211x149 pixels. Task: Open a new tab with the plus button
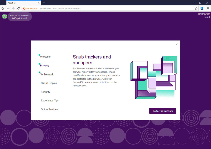(44, 3)
